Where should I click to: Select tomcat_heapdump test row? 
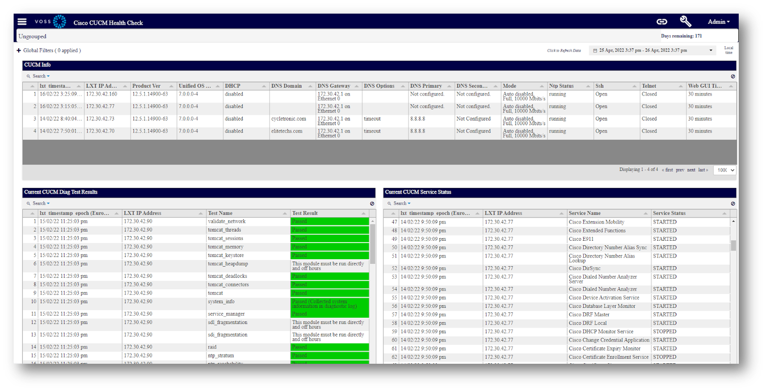tap(196, 266)
